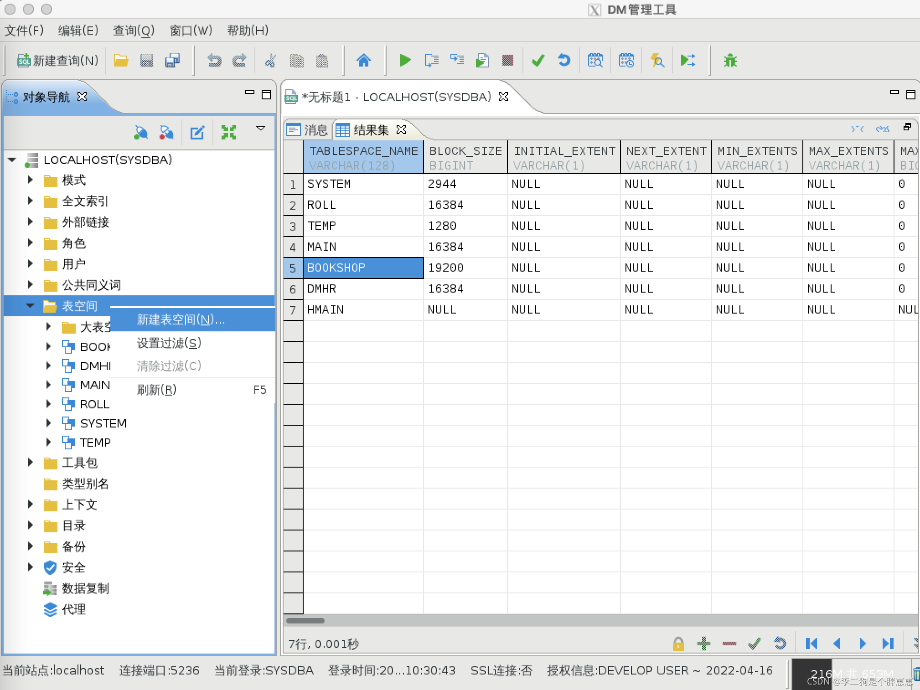Select the HMAIN cell in results
The height and width of the screenshot is (690, 920).
pos(363,309)
